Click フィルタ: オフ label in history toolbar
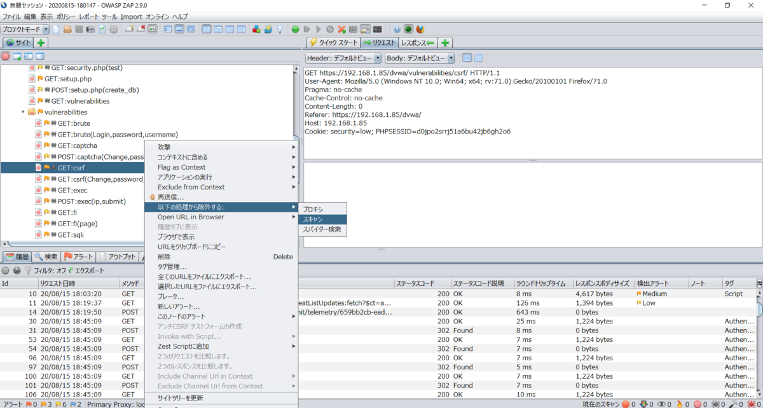This screenshot has height=408, width=763. pos(50,271)
